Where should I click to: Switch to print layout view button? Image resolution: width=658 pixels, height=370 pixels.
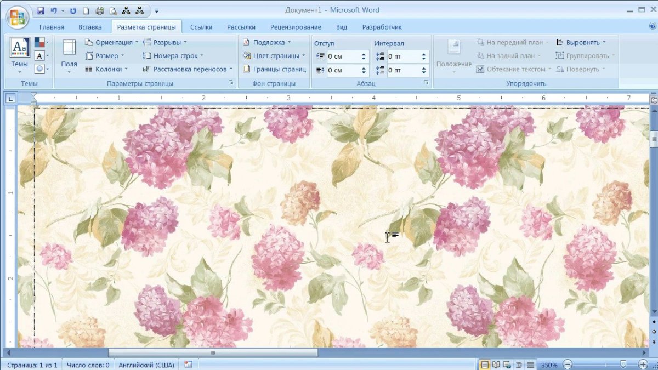click(x=485, y=365)
